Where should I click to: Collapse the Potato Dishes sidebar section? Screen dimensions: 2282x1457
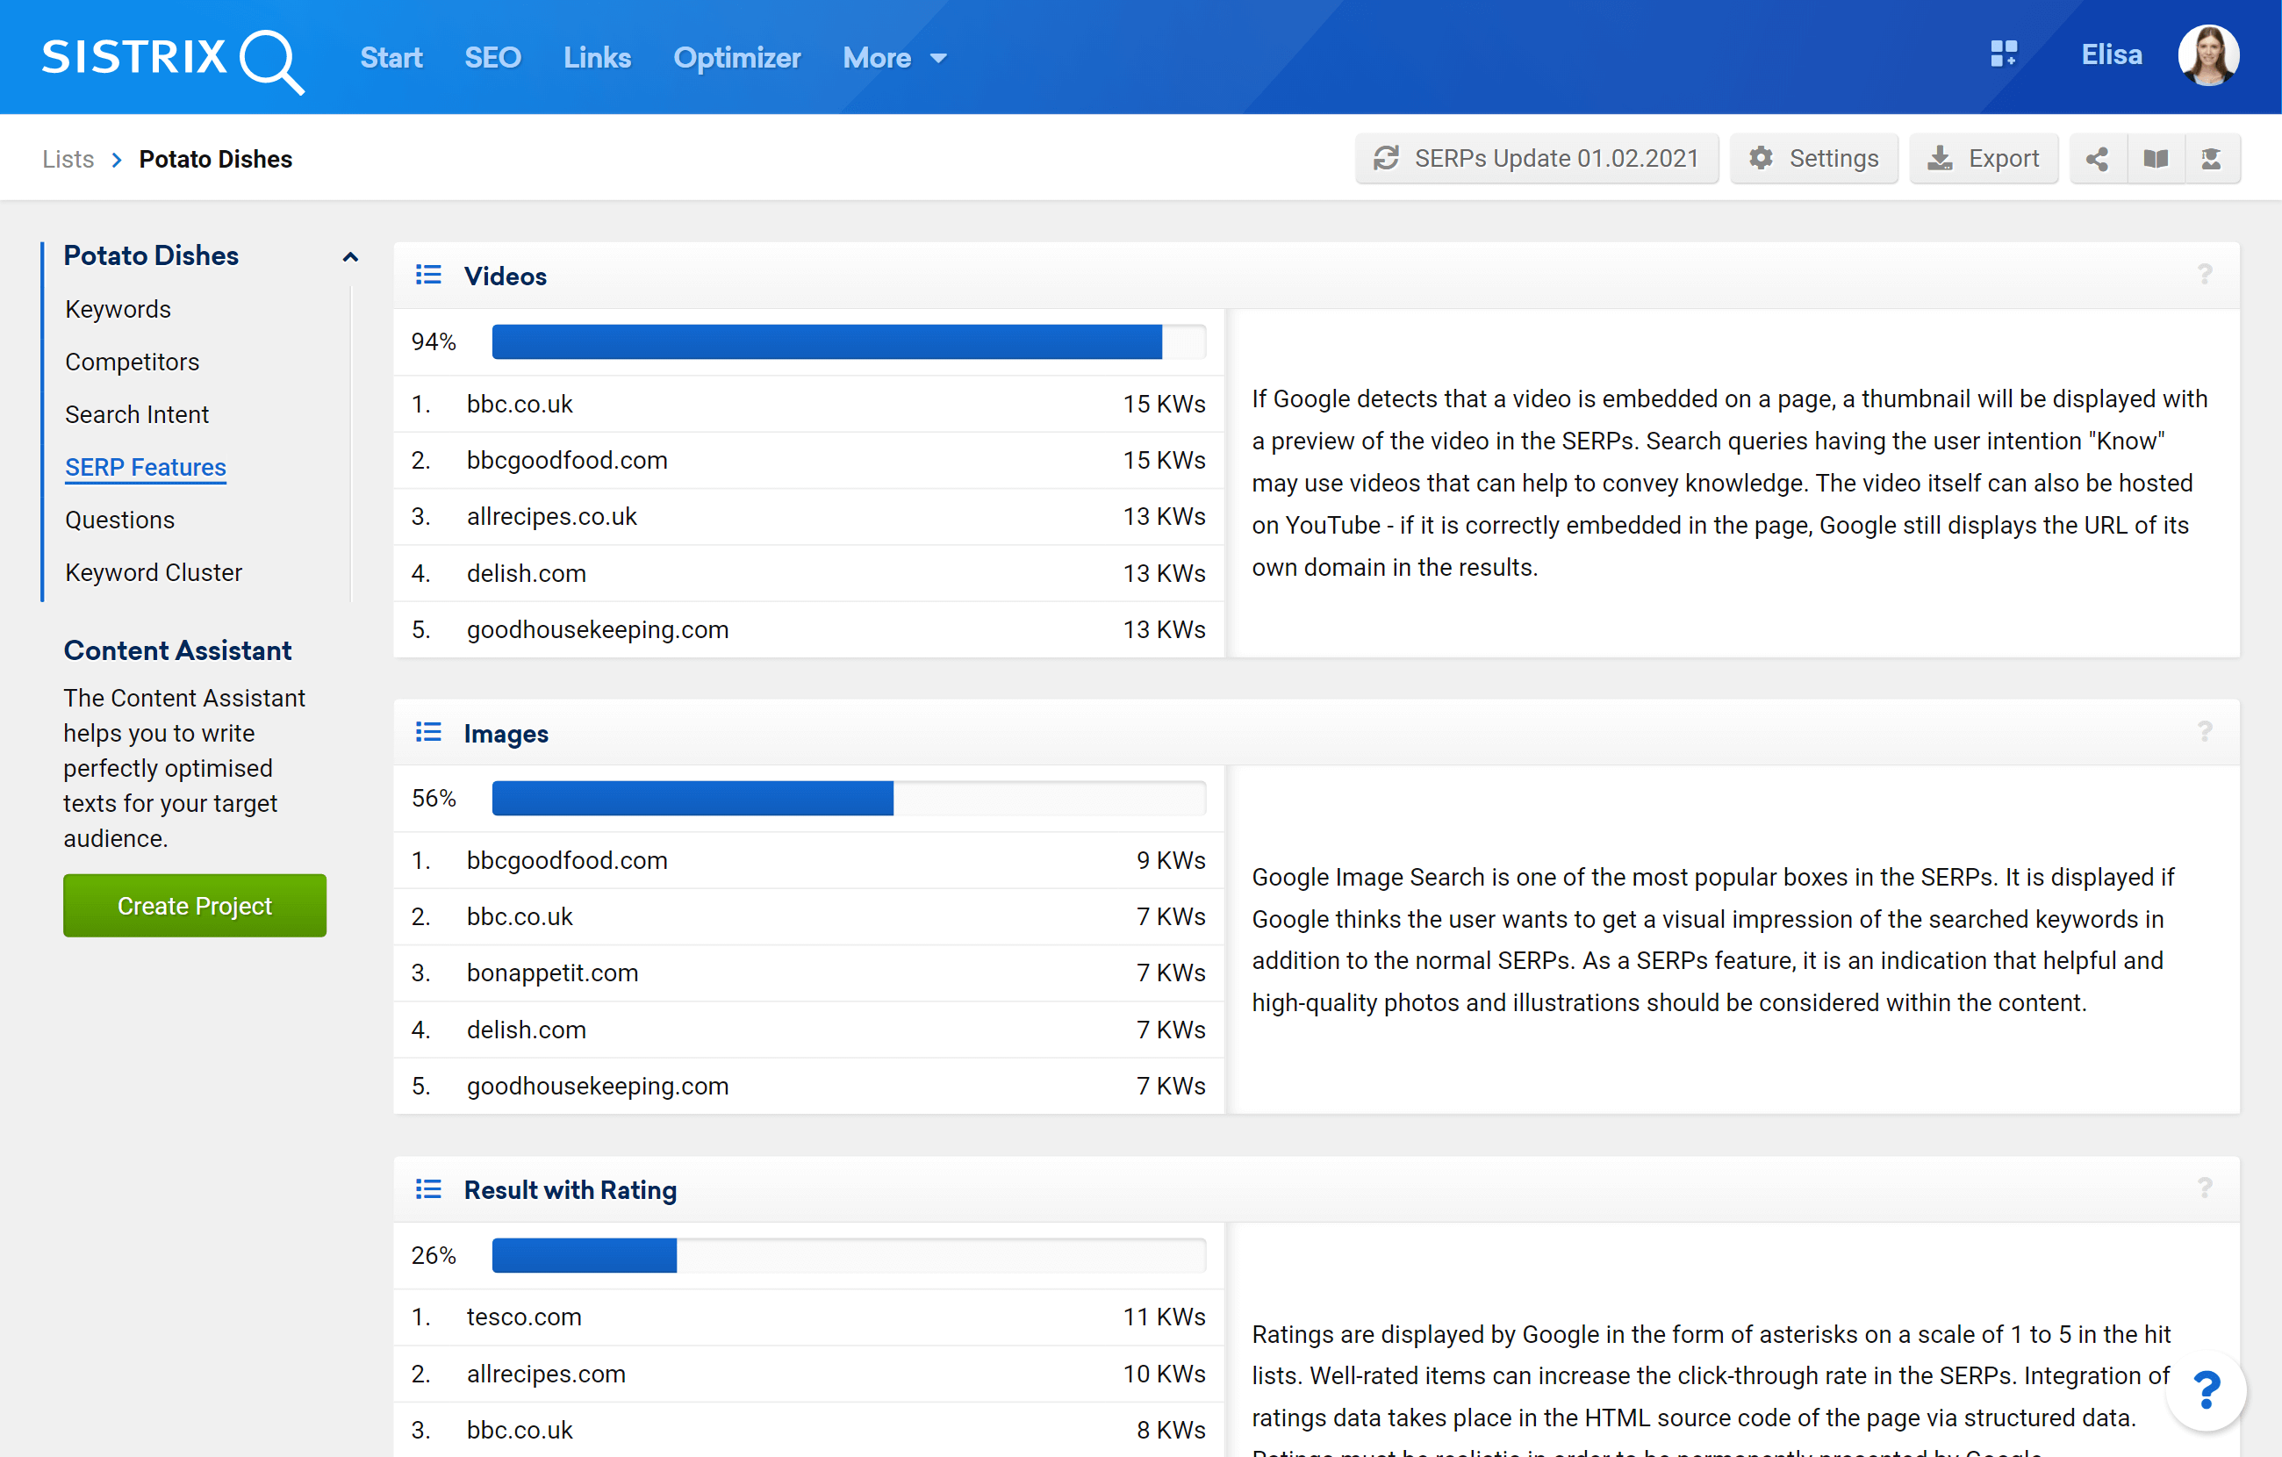tap(349, 257)
